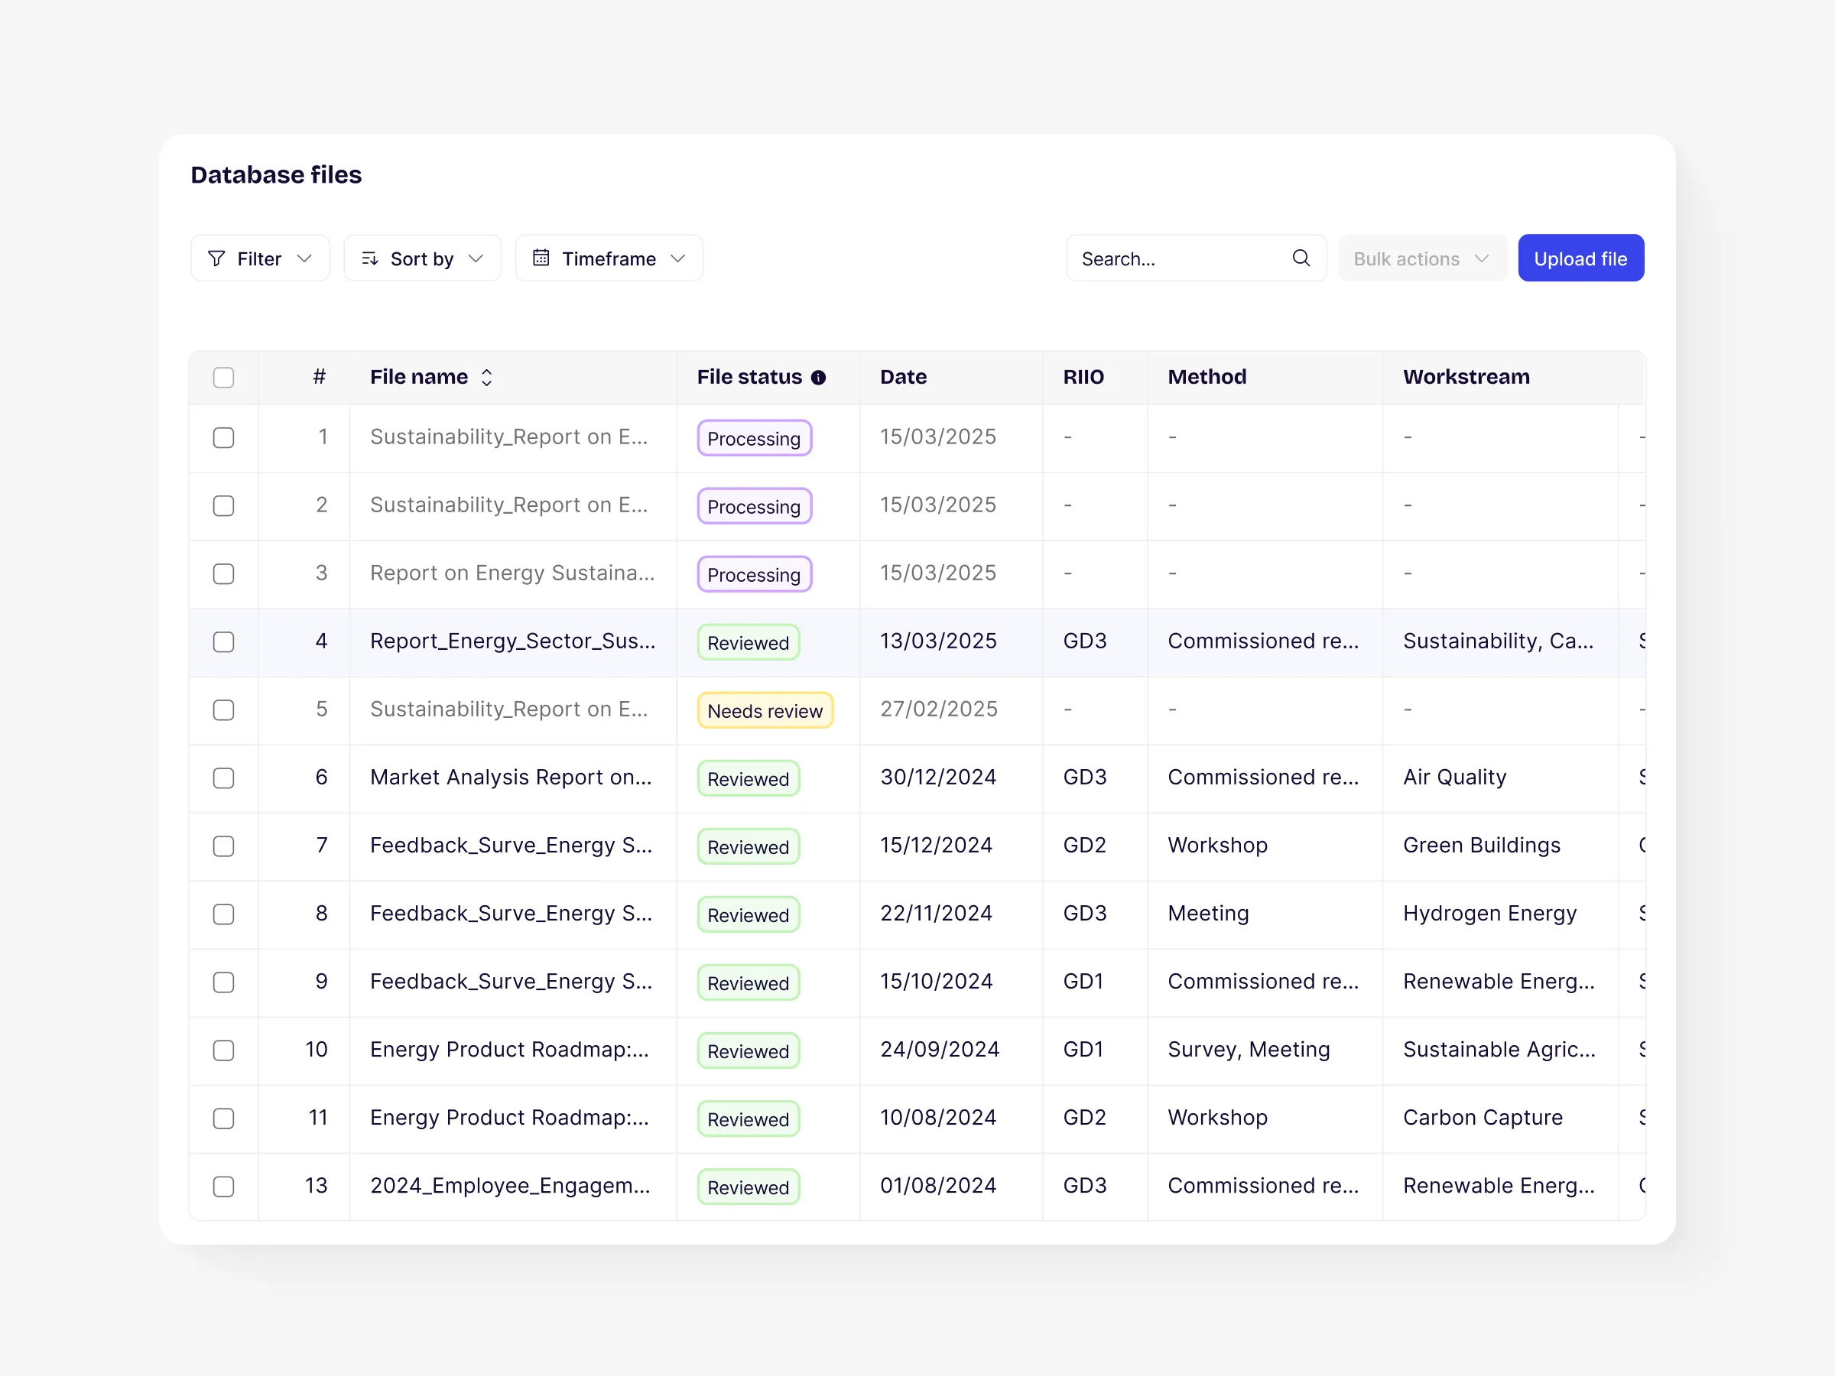
Task: Check the box for row 4
Action: 223,642
